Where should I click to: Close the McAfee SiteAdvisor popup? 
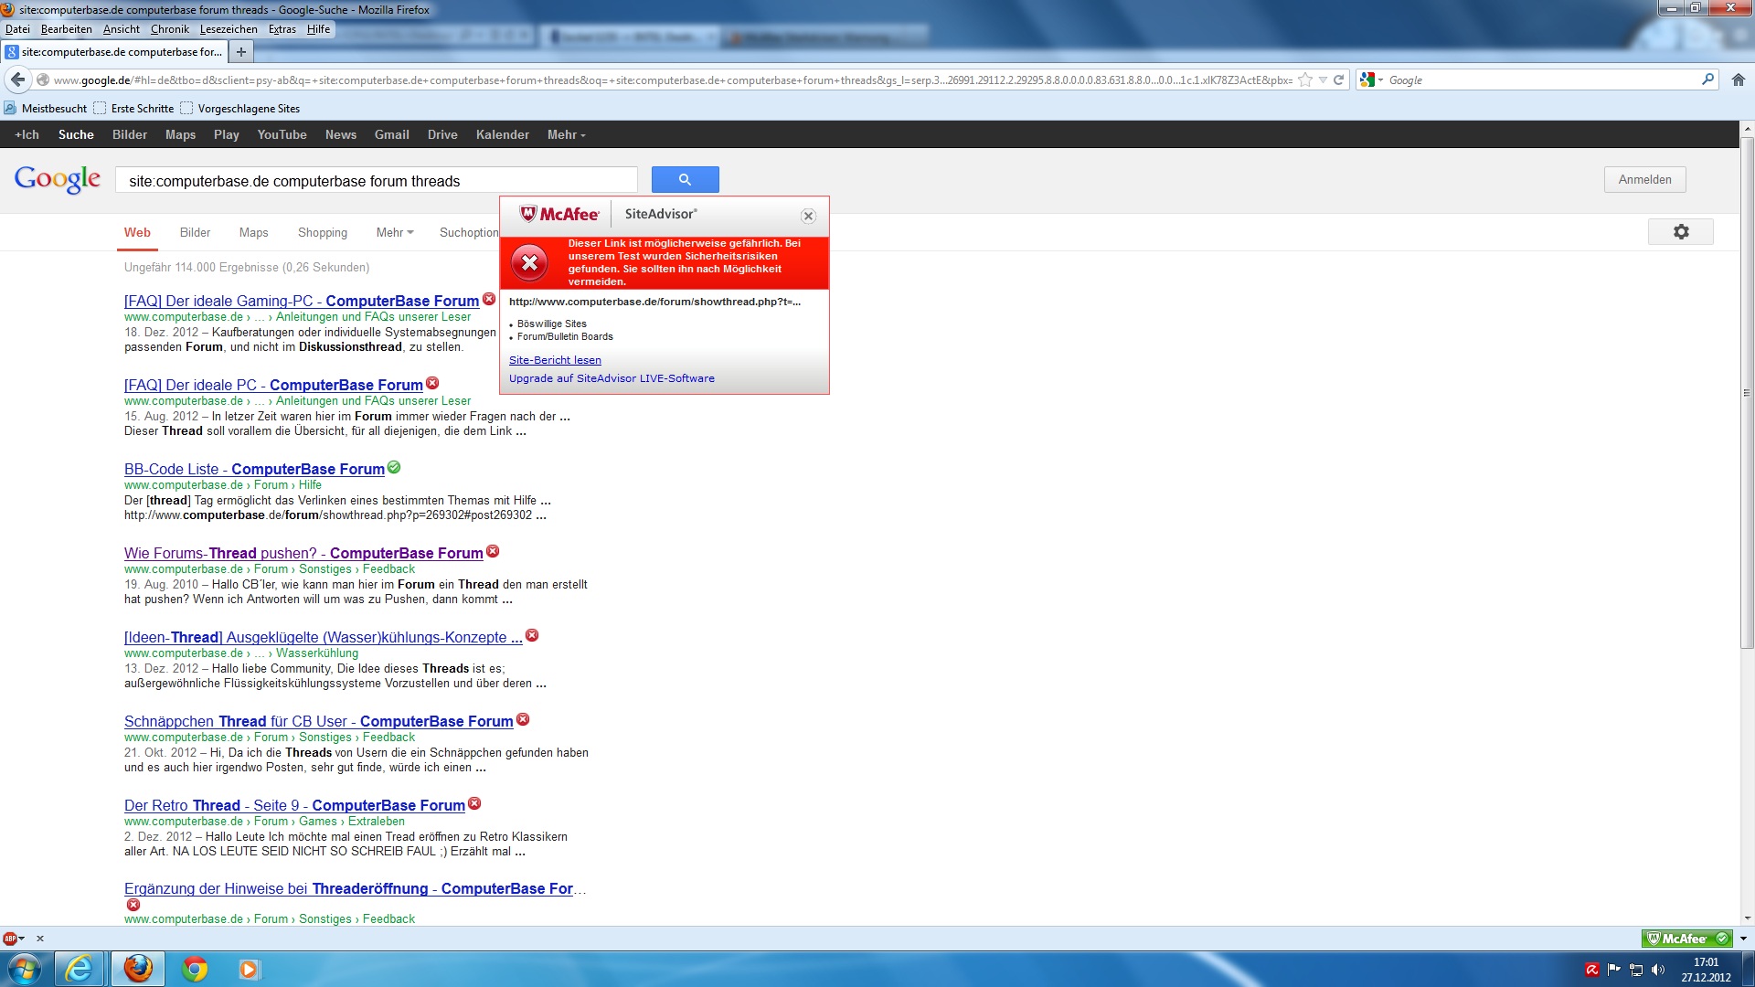(x=808, y=217)
